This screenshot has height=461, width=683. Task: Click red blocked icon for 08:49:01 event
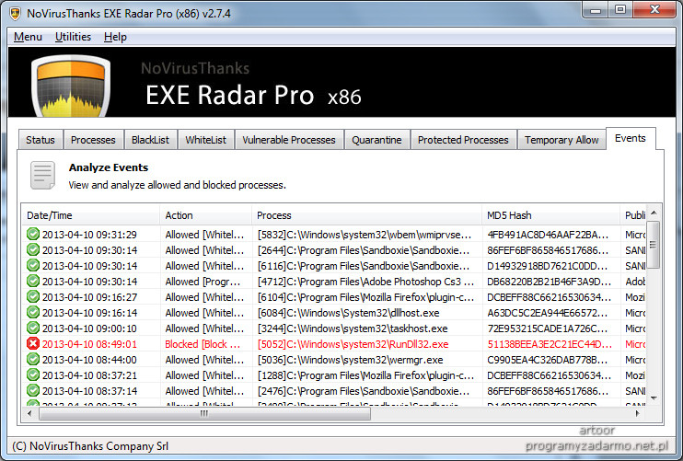click(33, 344)
